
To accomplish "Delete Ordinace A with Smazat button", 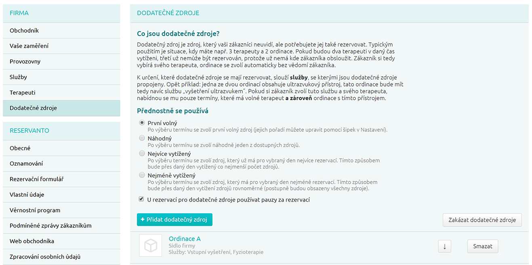I will click(482, 246).
